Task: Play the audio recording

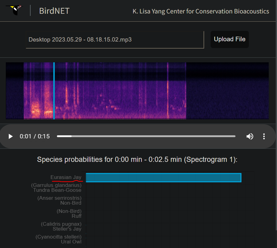Action: pyautogui.click(x=11, y=136)
